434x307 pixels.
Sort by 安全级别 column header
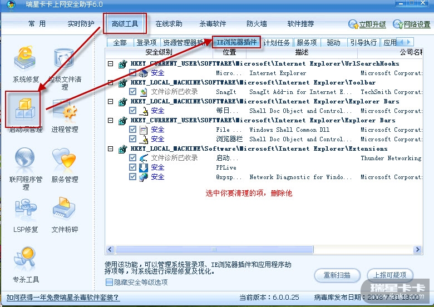[159, 52]
